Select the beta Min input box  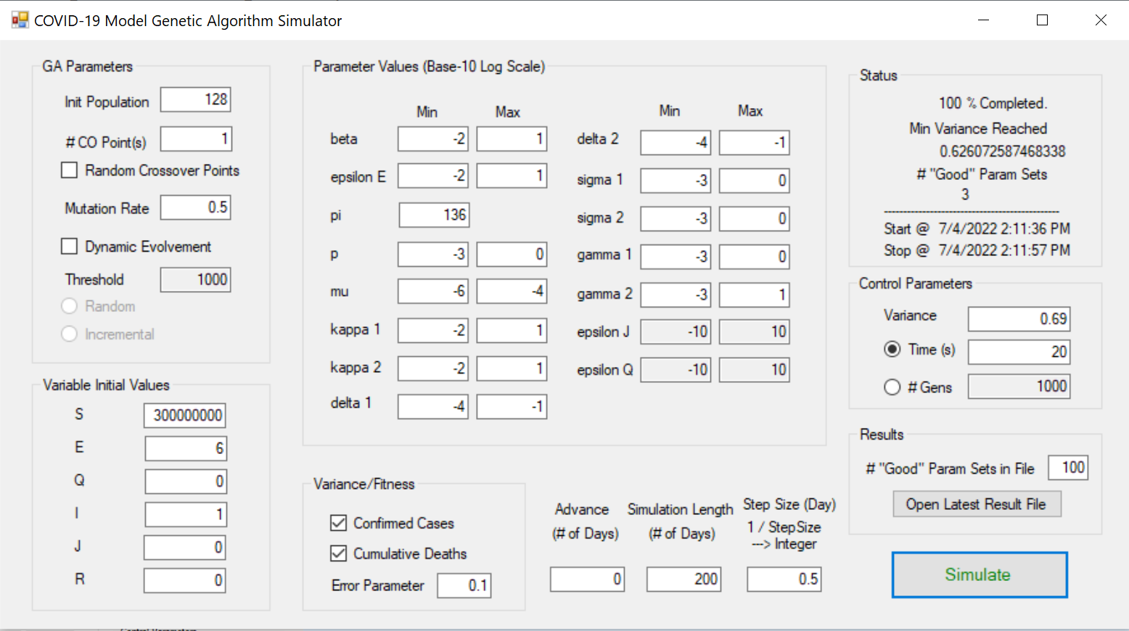pyautogui.click(x=432, y=139)
